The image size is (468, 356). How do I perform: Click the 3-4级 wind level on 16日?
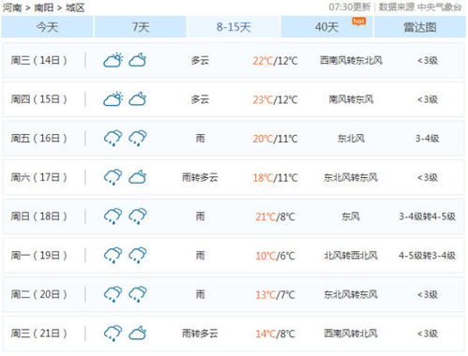pyautogui.click(x=427, y=138)
